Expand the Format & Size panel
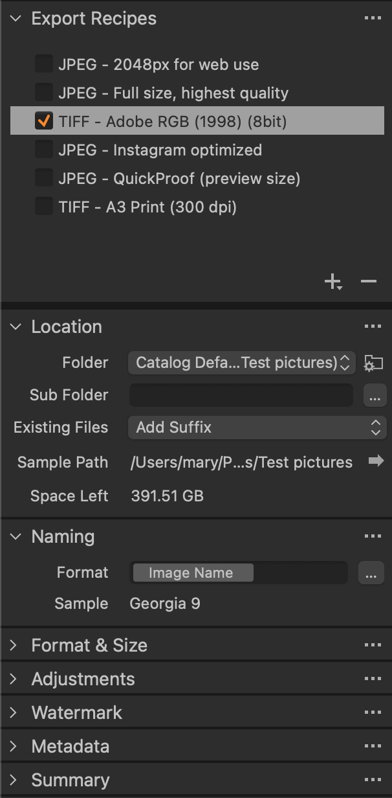 point(14,645)
